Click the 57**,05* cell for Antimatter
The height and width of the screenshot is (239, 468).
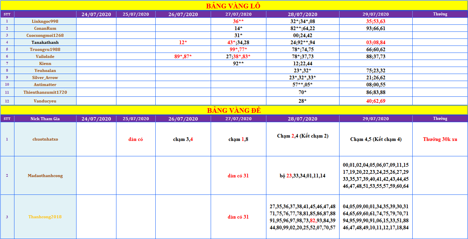(303, 85)
